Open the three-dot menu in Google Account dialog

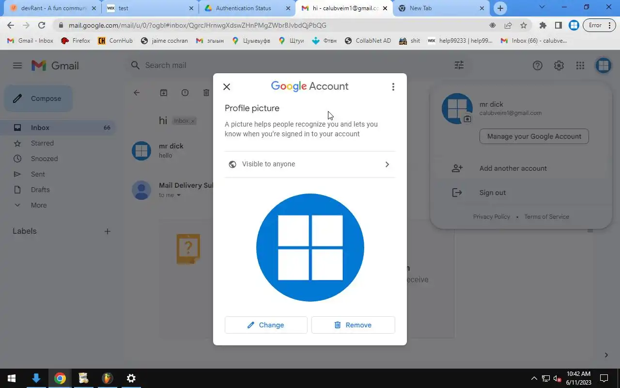tap(393, 87)
